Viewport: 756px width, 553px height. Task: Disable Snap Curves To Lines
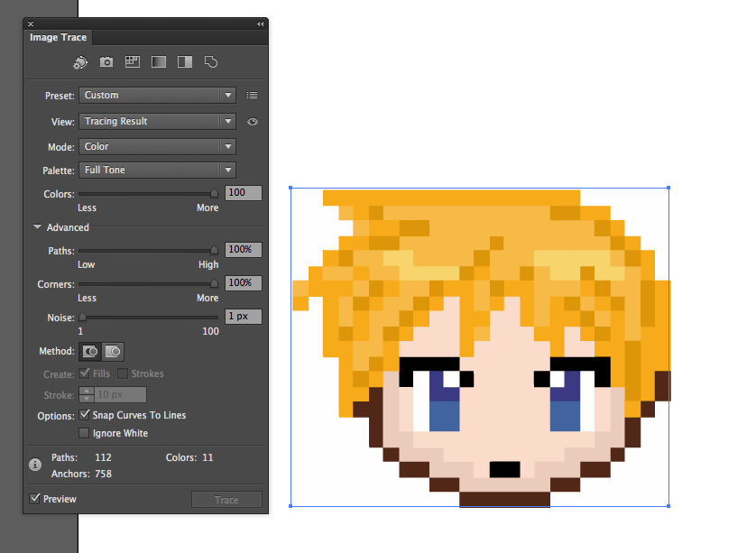click(x=85, y=415)
